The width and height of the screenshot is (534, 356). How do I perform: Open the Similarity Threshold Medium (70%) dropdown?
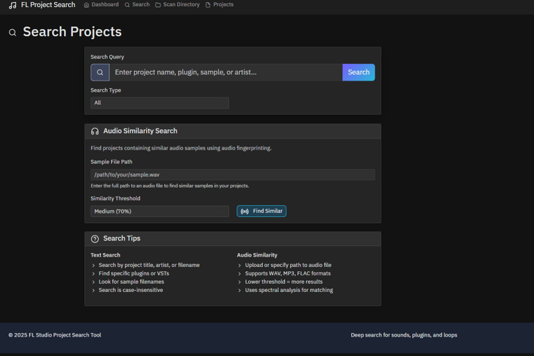click(160, 211)
